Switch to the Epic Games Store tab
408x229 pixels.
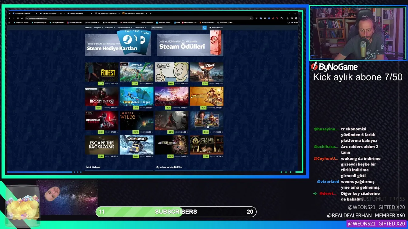(107, 13)
